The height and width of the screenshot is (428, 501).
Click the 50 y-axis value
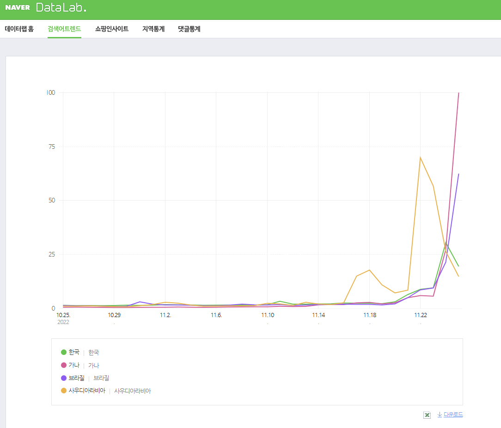click(52, 201)
